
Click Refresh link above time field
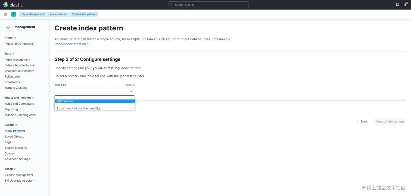point(130,85)
